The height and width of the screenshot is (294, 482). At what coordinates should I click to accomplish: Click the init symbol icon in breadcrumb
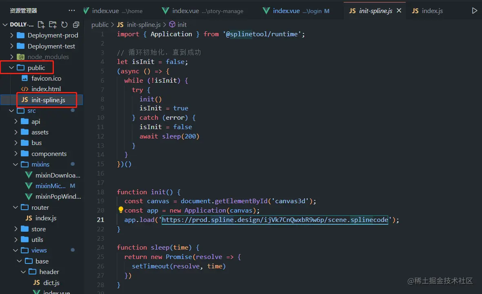coord(173,24)
